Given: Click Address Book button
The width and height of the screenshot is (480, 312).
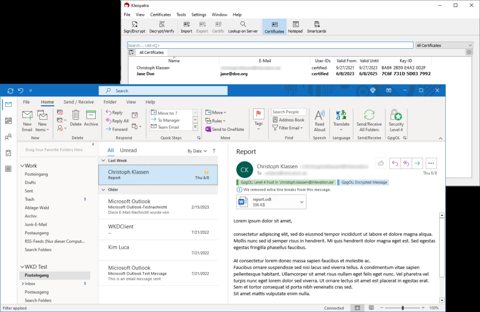Looking at the screenshot, I should pyautogui.click(x=288, y=120).
